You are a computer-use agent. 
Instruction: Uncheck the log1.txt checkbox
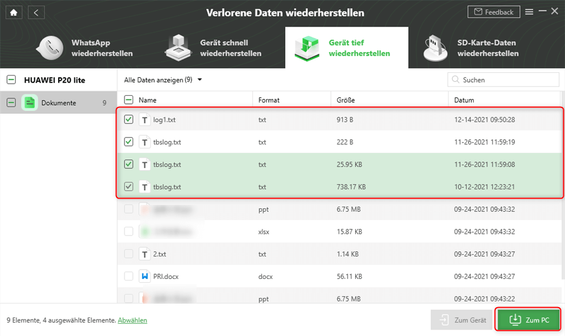click(129, 120)
